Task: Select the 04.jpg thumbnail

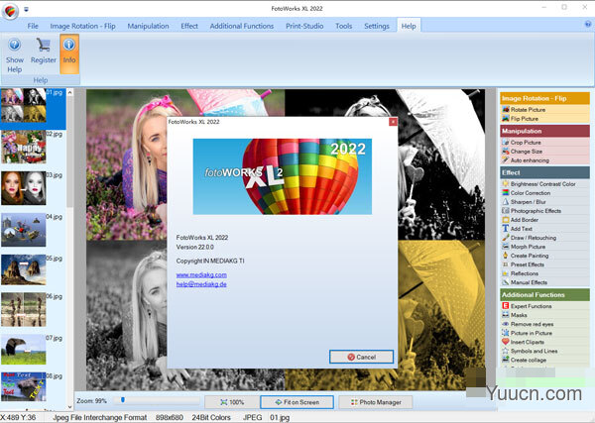Action: coord(24,230)
